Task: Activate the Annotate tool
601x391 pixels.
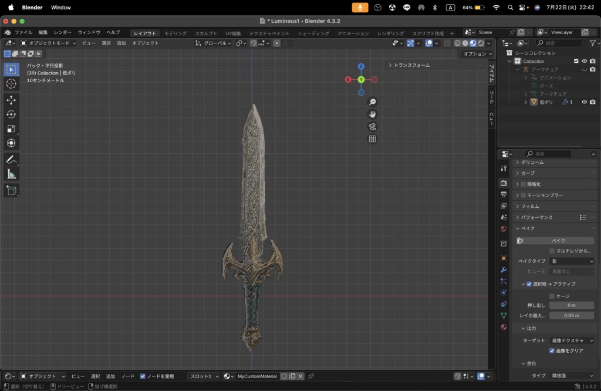Action: [x=12, y=159]
